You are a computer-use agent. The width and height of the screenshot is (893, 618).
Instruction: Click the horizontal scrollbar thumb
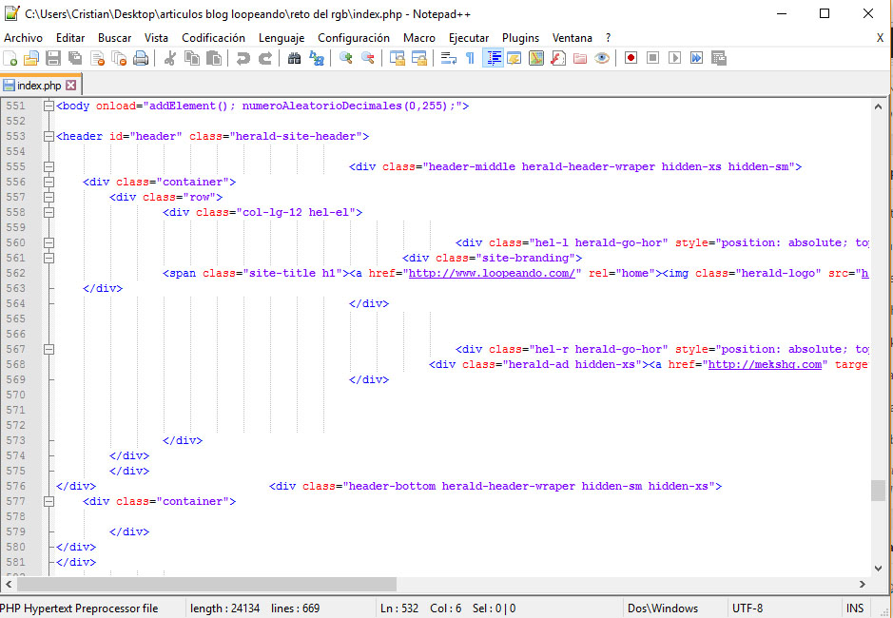[x=206, y=584]
